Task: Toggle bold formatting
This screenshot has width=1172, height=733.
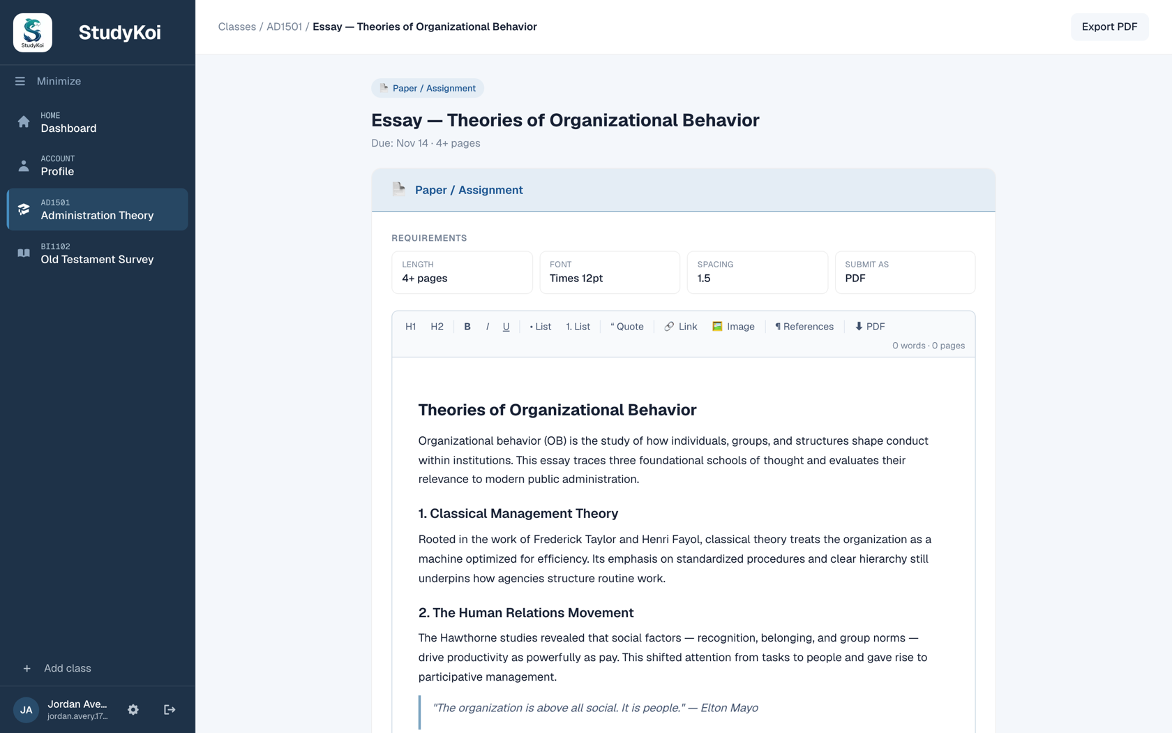Action: pos(467,327)
